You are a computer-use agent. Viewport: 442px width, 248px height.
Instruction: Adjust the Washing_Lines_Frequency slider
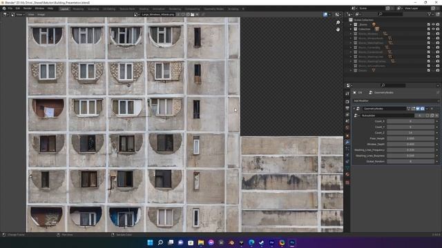tap(410, 150)
